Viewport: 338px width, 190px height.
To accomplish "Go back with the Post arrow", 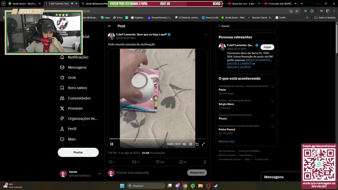I will tap(110, 26).
